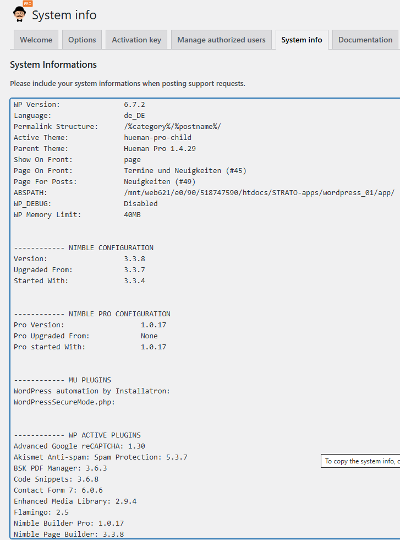
Task: Open the Welcome tab
Action: pos(36,40)
